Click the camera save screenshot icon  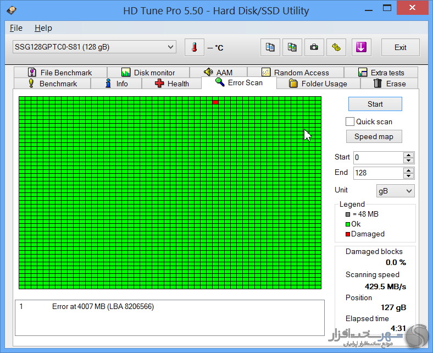point(314,47)
